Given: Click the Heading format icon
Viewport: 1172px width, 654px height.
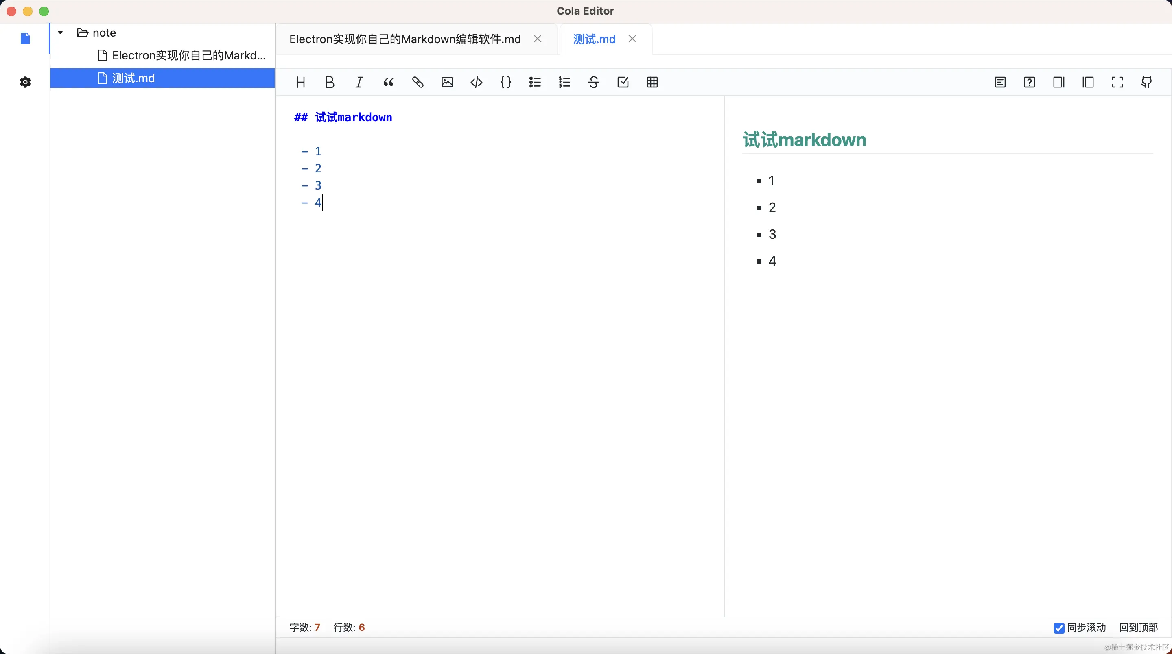Looking at the screenshot, I should coord(300,82).
